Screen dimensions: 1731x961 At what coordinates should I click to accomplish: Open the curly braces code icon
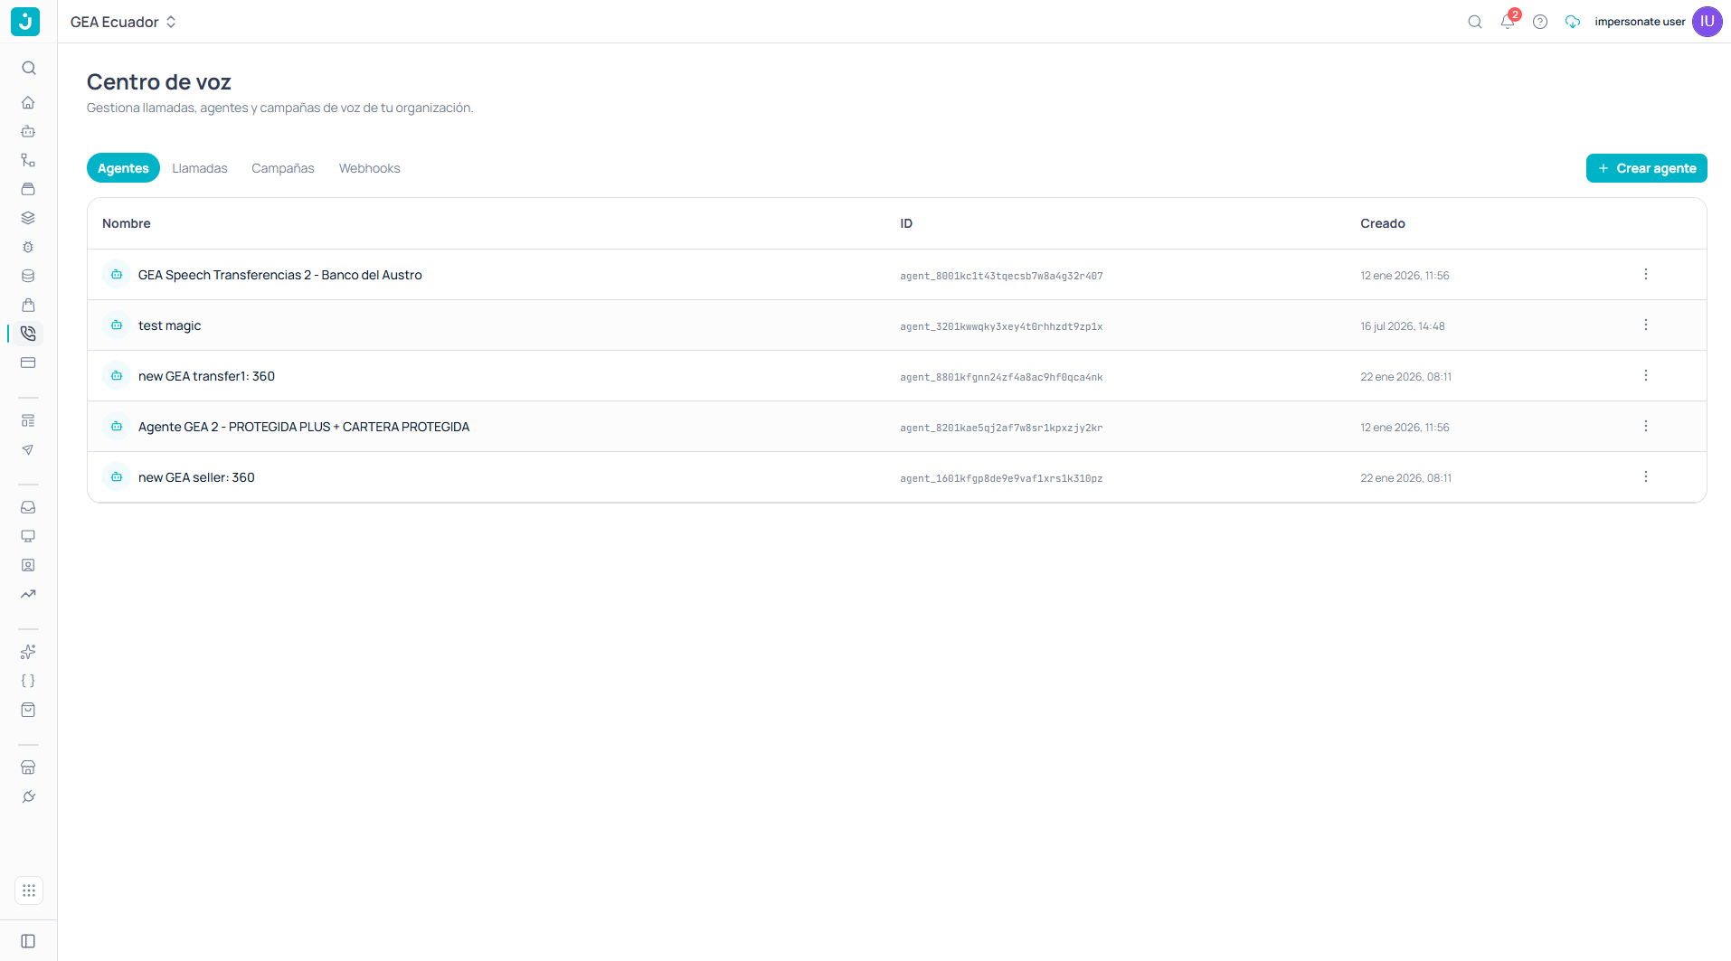click(28, 681)
